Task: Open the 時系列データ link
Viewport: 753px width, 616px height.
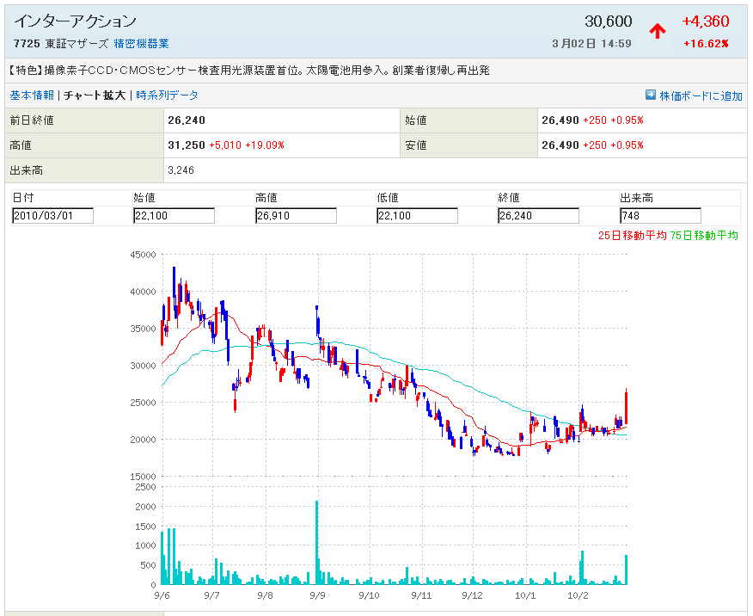Action: click(x=167, y=95)
